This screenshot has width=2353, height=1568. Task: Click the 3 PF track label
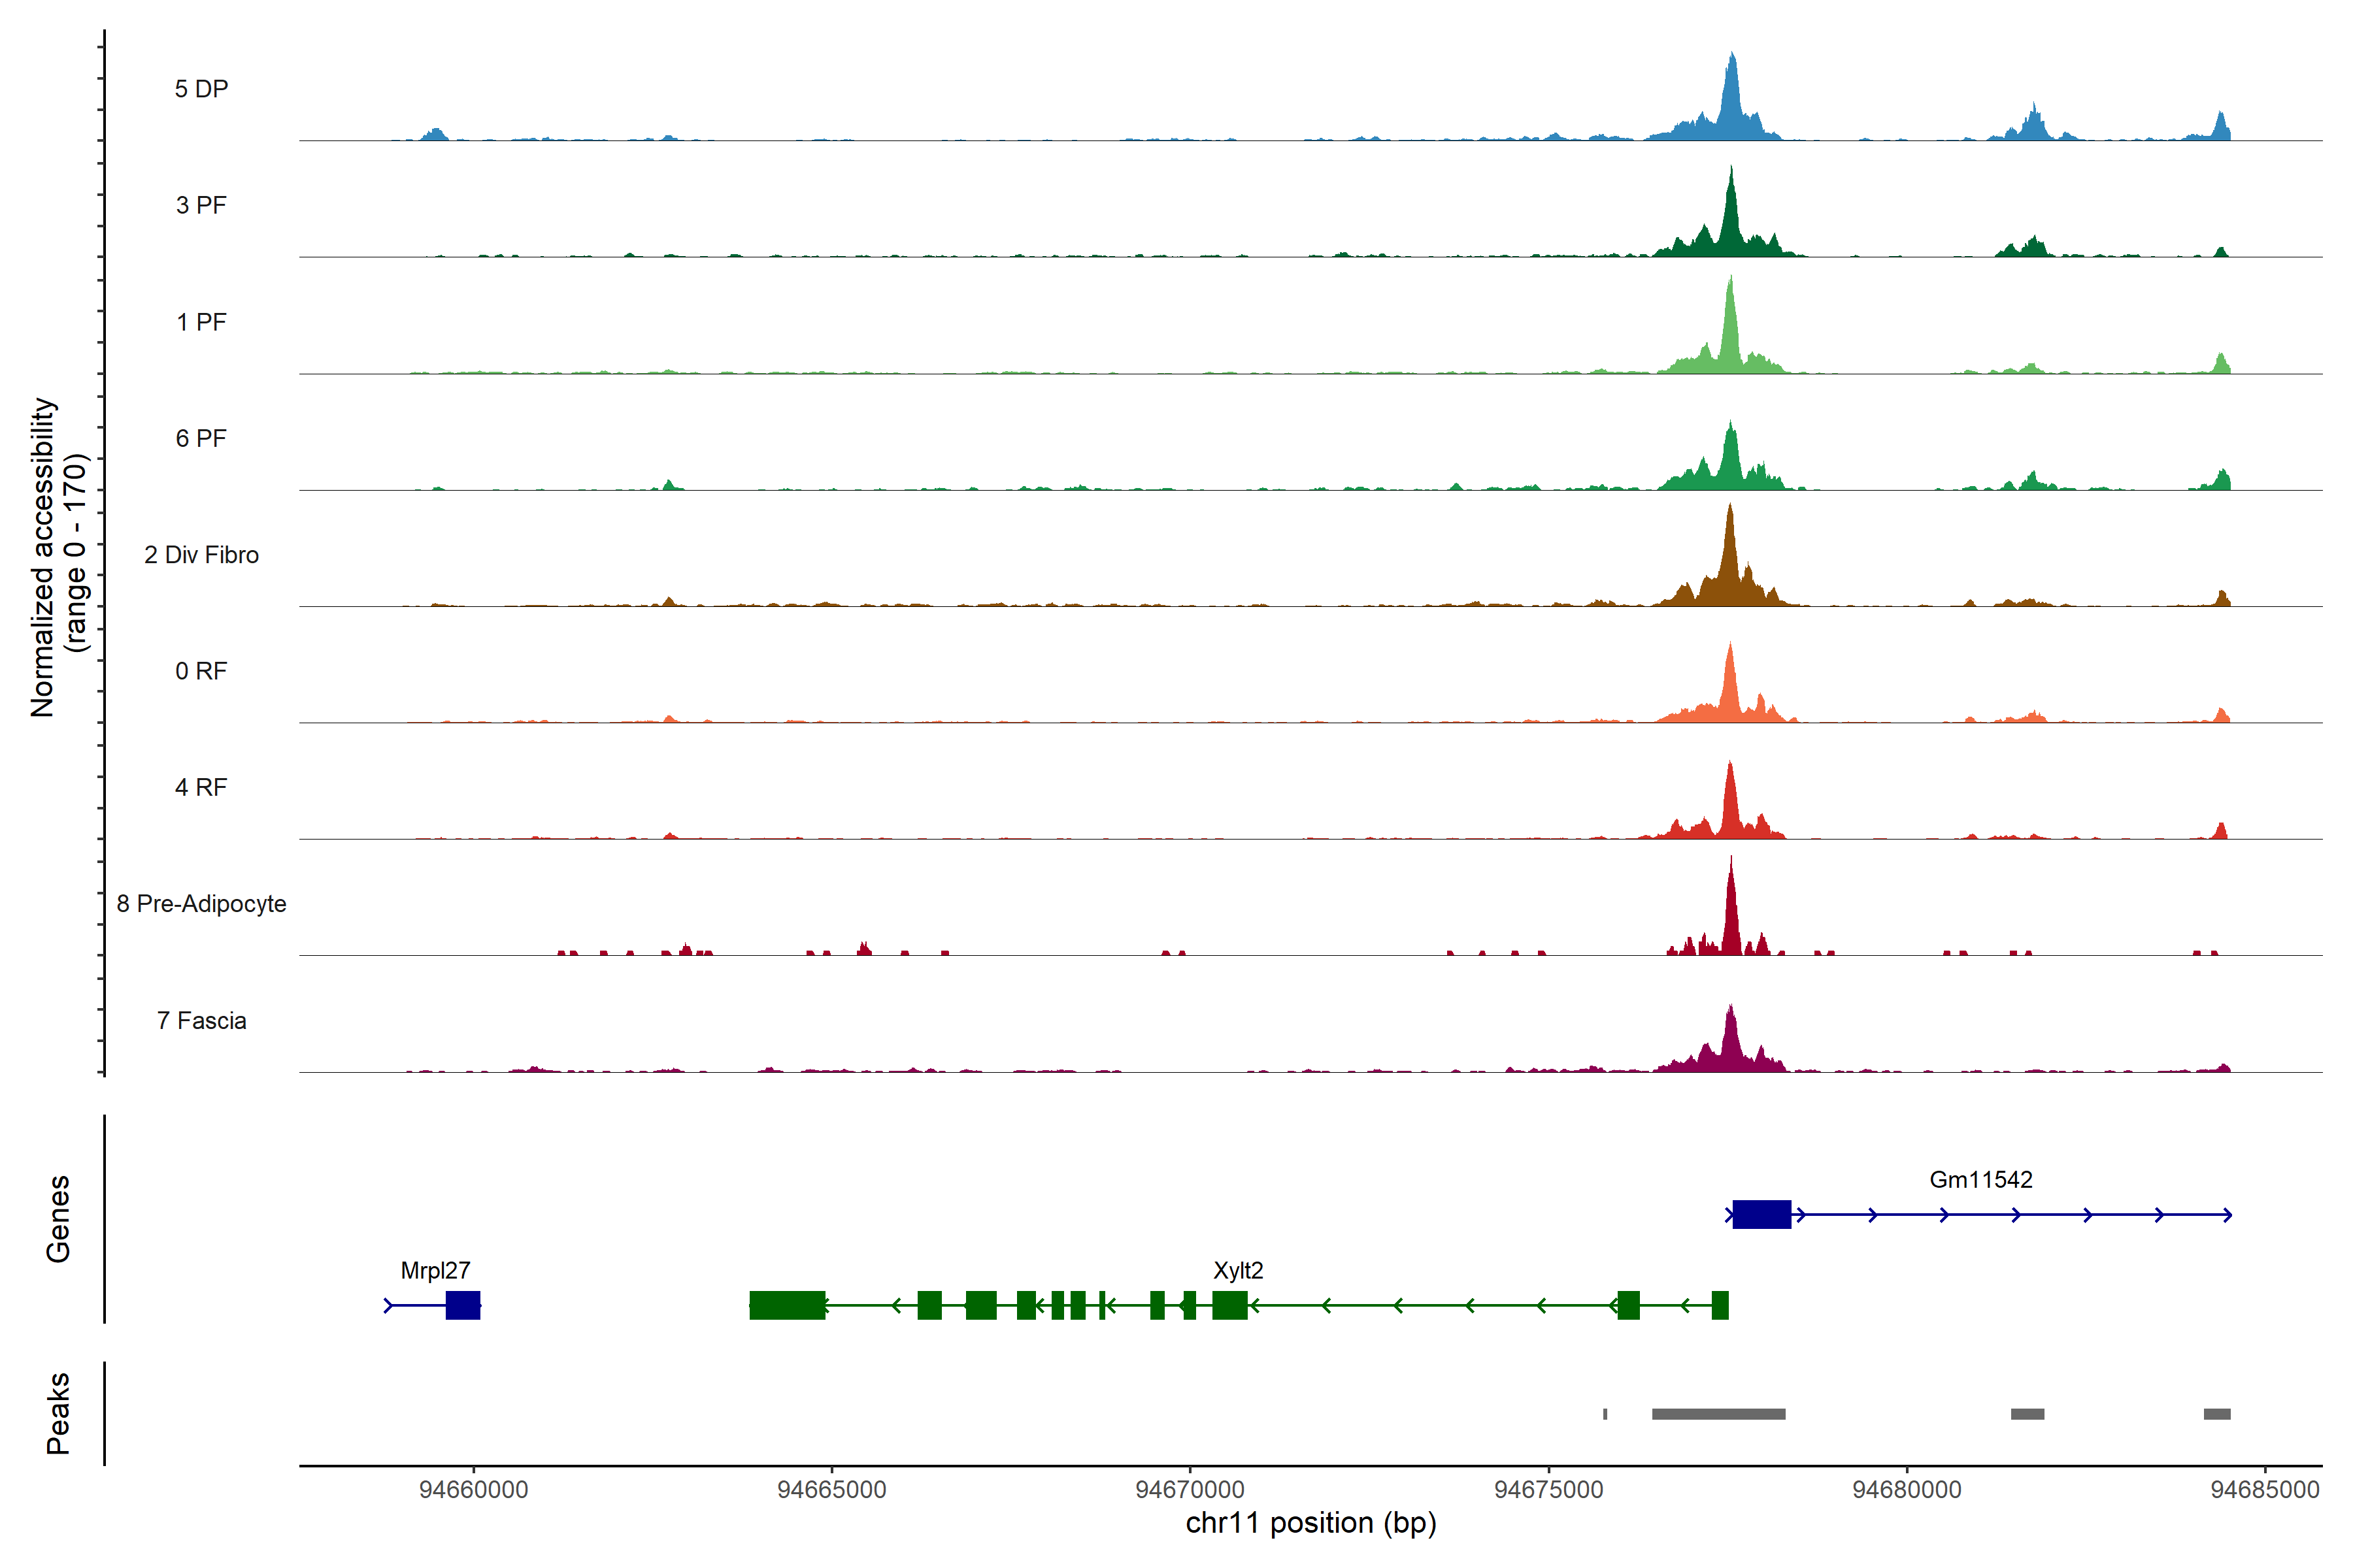point(201,205)
